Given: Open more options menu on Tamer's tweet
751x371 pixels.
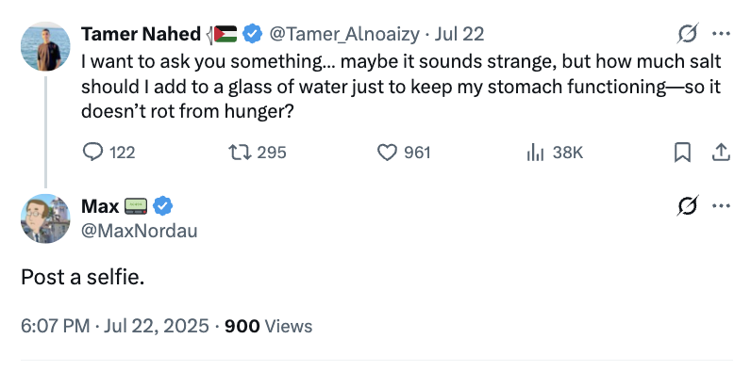Looking at the screenshot, I should (x=721, y=34).
